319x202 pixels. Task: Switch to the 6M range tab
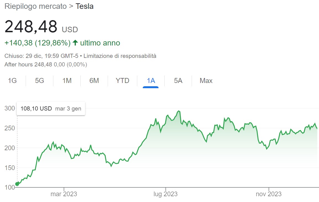pos(94,80)
